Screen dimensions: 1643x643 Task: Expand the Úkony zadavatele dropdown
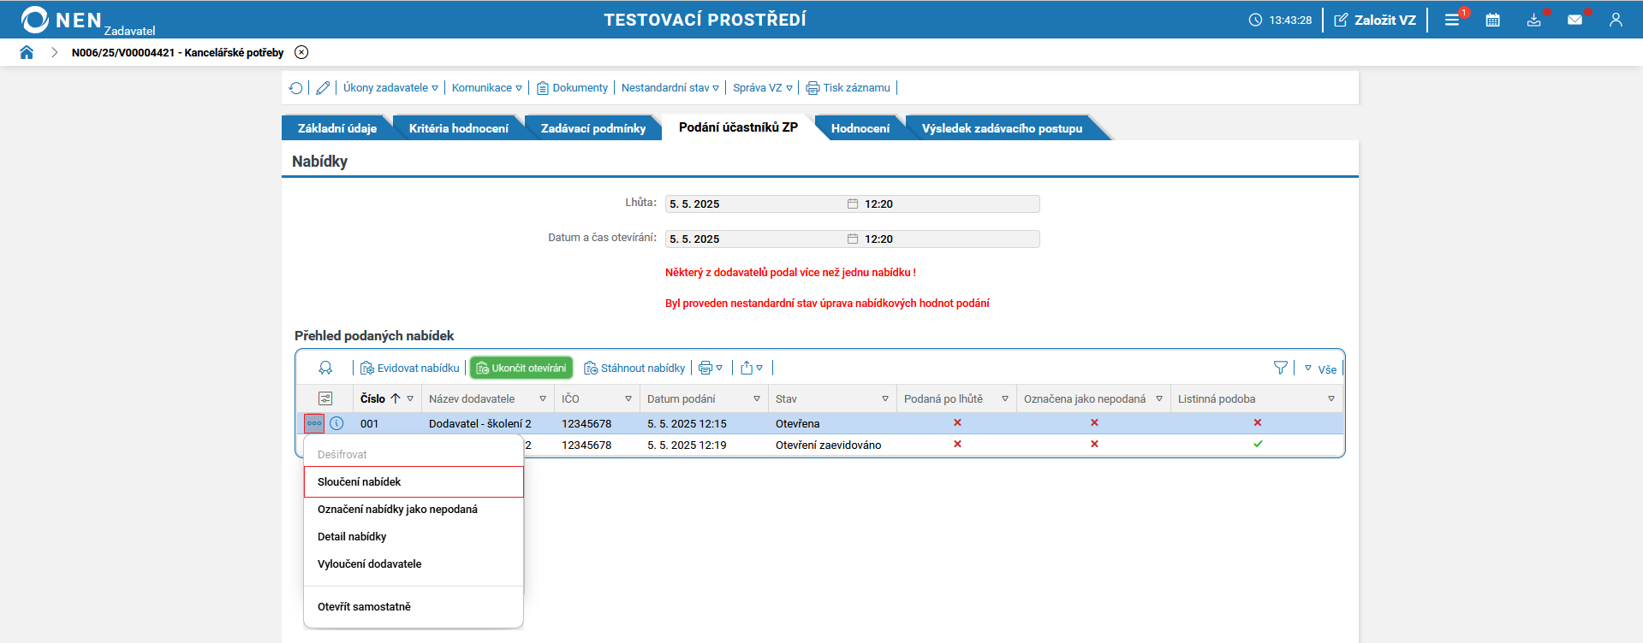tap(390, 88)
